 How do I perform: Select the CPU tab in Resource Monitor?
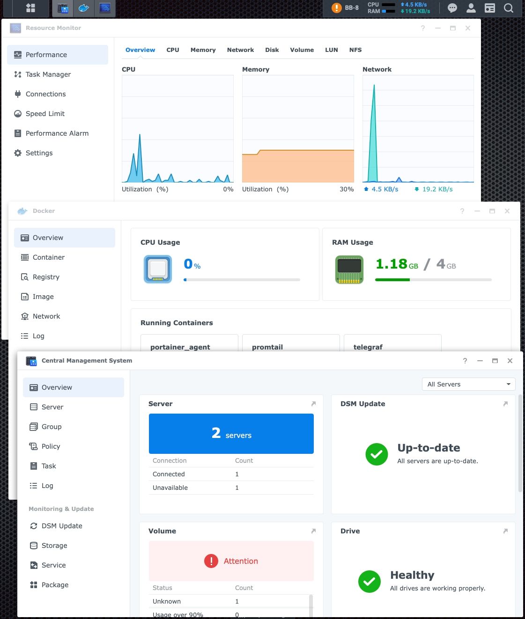[173, 50]
